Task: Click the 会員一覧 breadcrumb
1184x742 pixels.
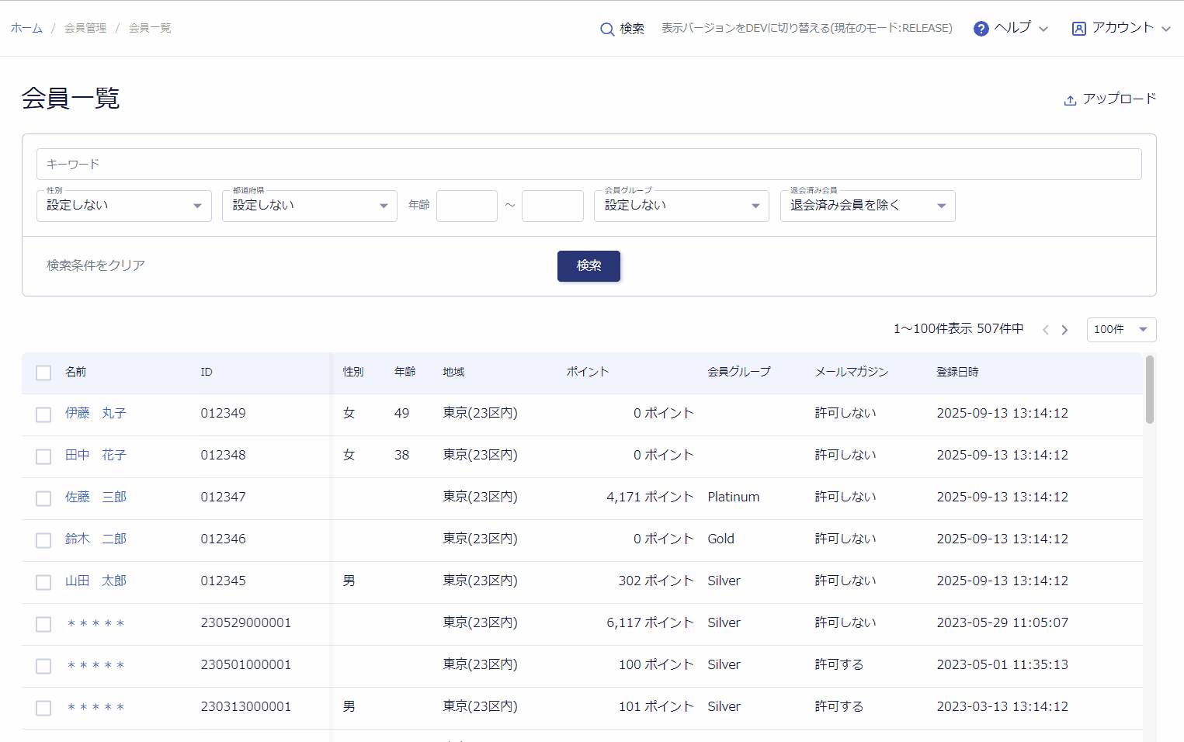Action: pos(150,28)
